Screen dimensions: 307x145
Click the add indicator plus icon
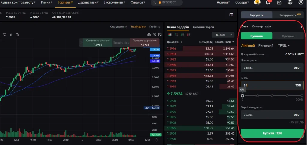17,35
